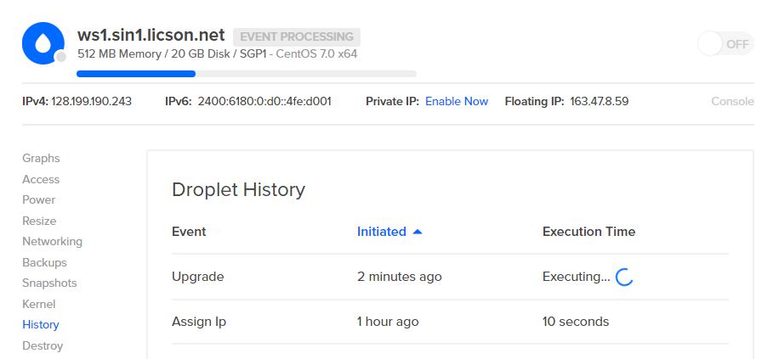Click the blue droplet logo icon
Viewport: 773px width, 359px height.
(x=43, y=43)
